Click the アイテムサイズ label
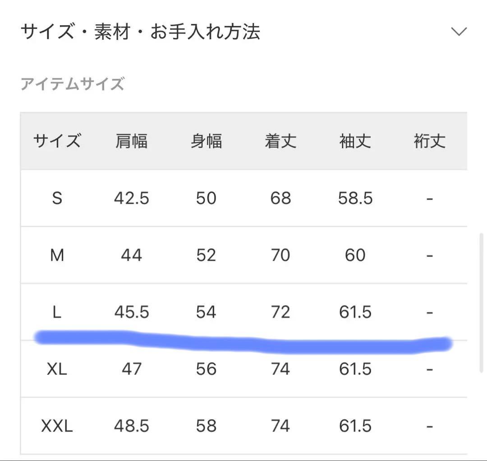The image size is (487, 461). 72,84
